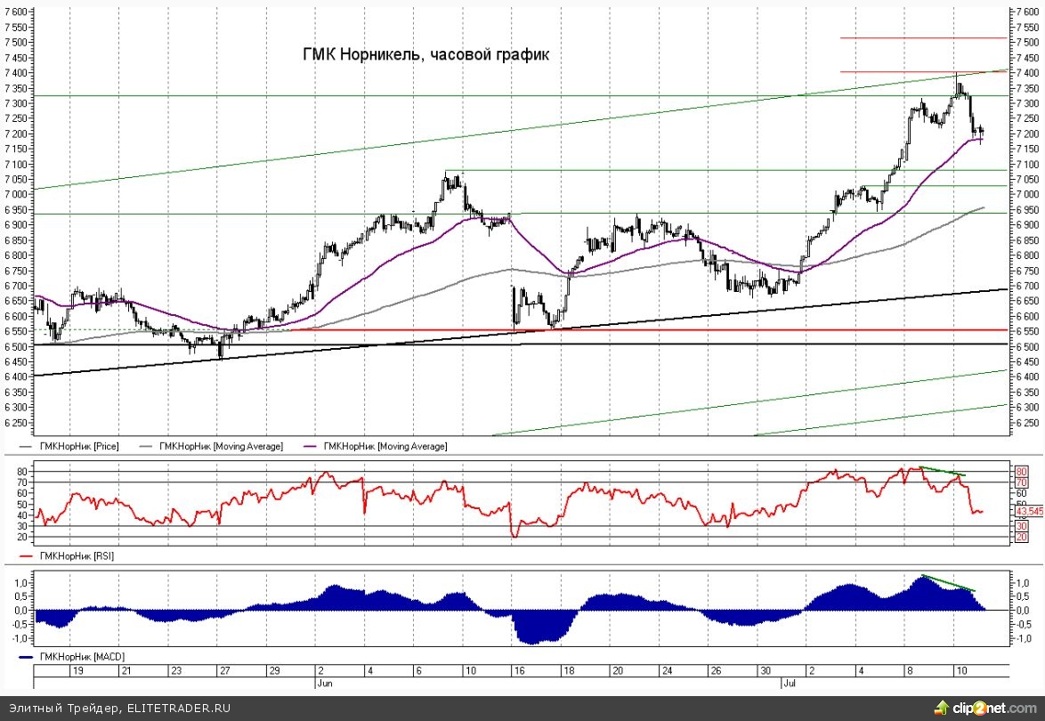1045x721 pixels.
Task: Select the ГМКНорНик [Price] legend label
Action: (77, 446)
